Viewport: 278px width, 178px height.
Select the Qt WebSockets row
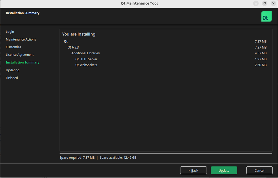166,65
